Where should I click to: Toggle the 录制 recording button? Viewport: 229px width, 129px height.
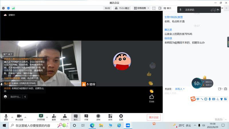[x=98, y=117]
